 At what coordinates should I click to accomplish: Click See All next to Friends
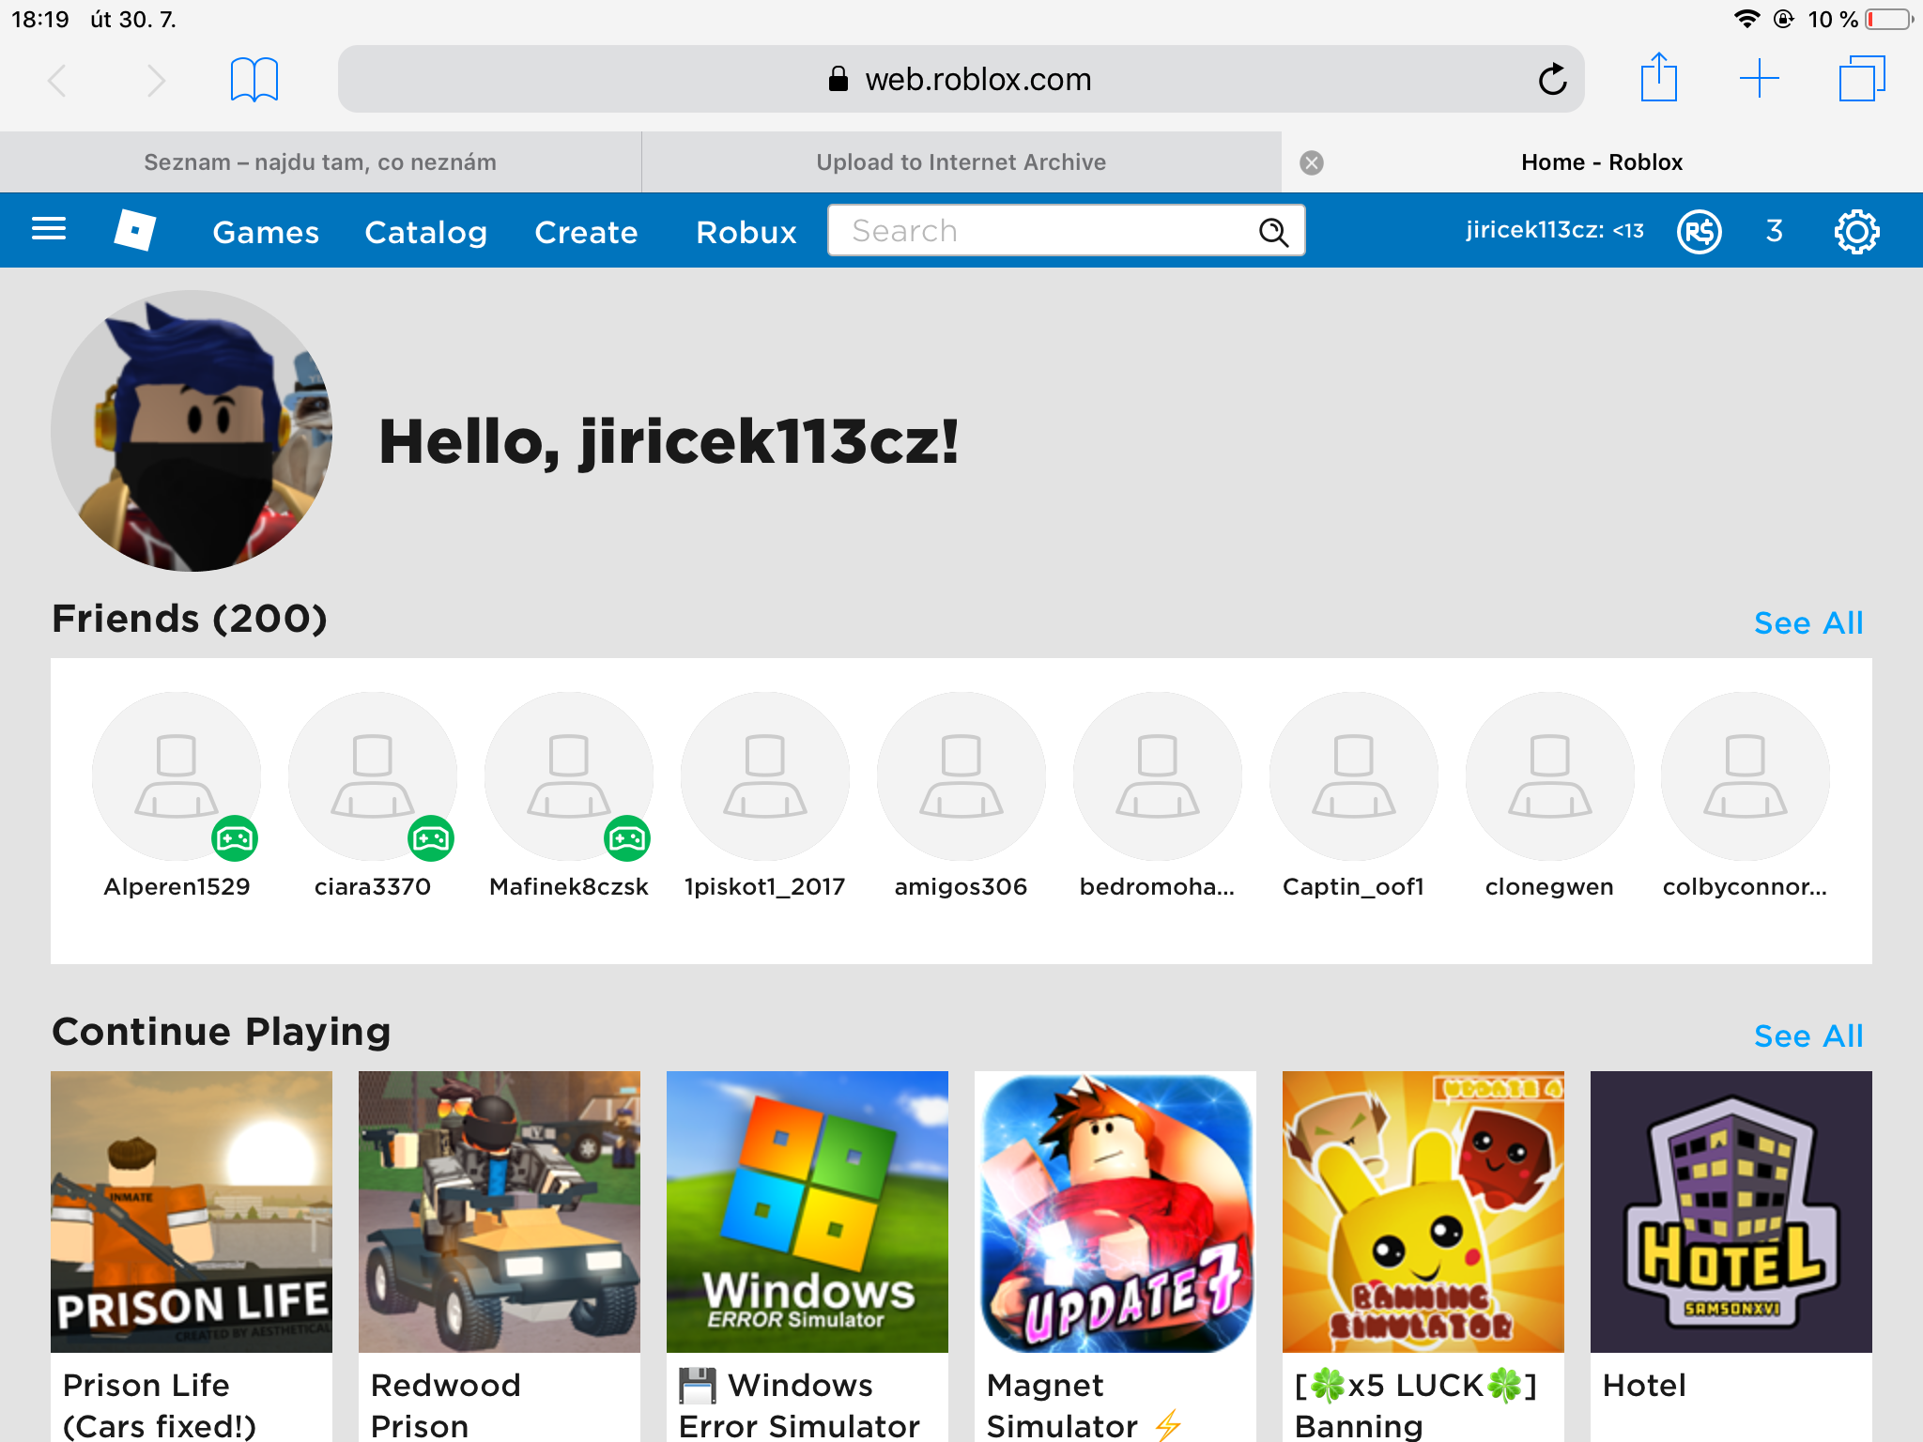click(x=1808, y=622)
